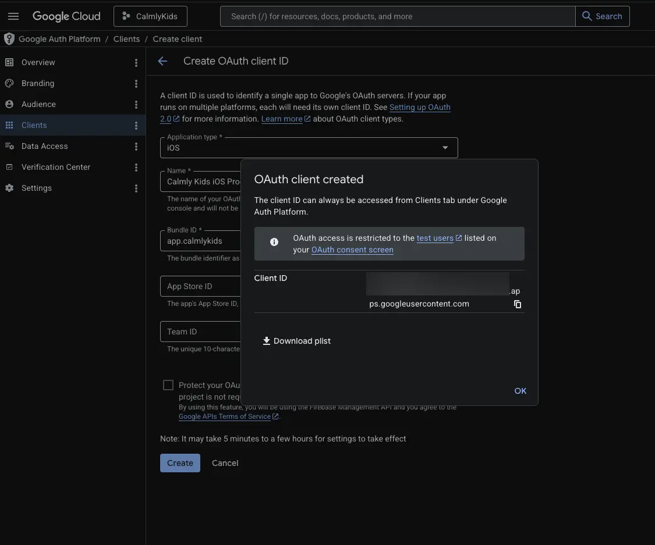
Task: Open more options for Overview
Action: (x=136, y=63)
